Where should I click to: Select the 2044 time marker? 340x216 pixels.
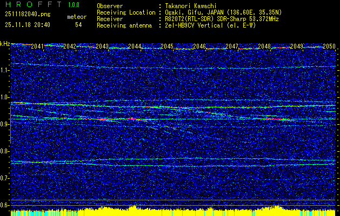[x=135, y=46]
